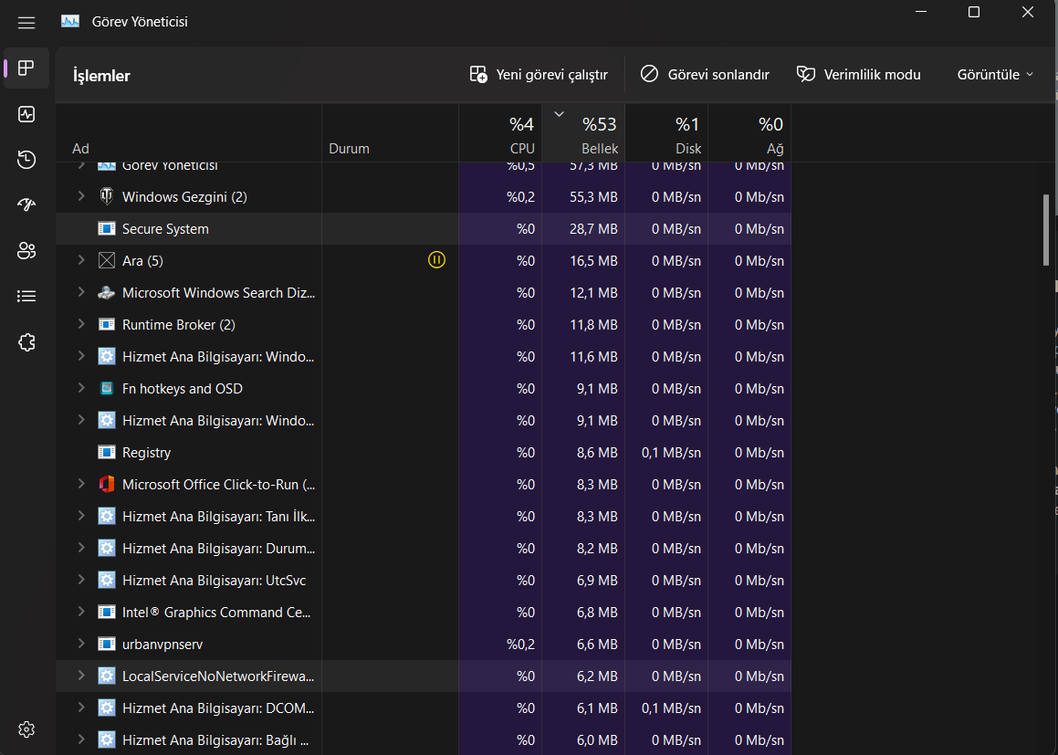Expand the Windows Gezgini (2) group
The width and height of the screenshot is (1058, 755).
pos(81,196)
